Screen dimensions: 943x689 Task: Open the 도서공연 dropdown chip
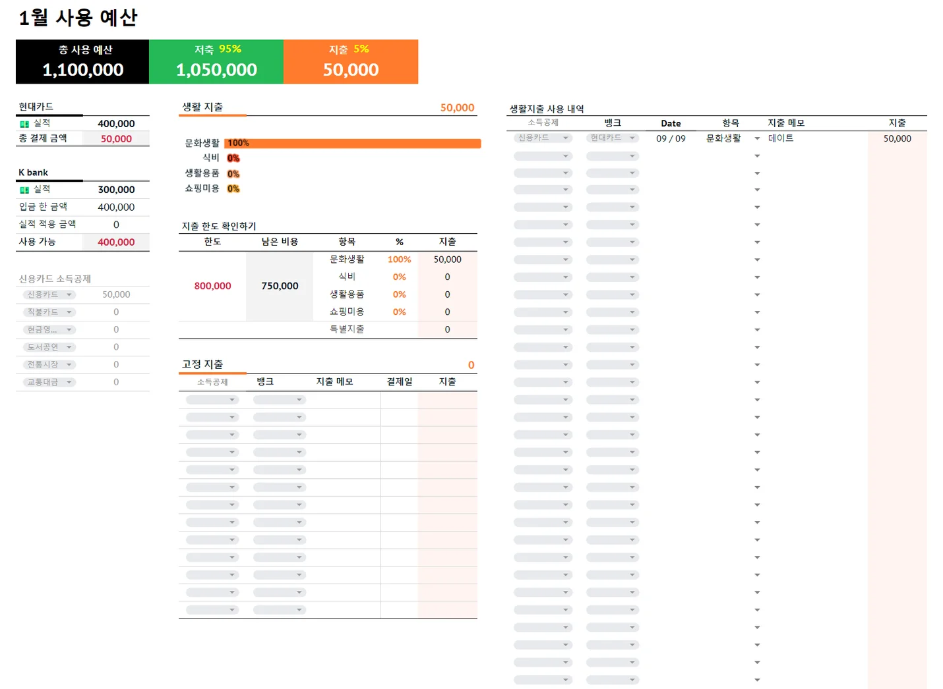49,347
